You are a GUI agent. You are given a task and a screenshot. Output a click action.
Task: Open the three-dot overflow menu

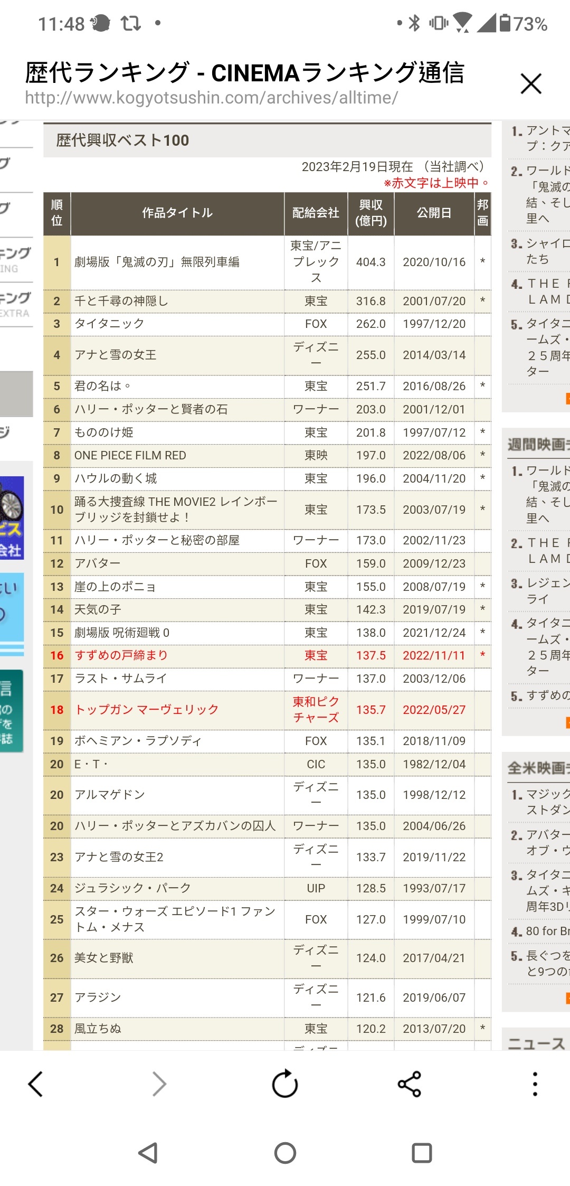(x=535, y=1084)
